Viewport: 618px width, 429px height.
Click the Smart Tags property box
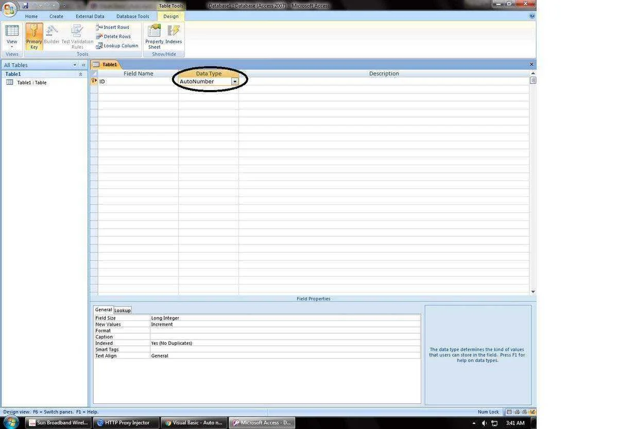point(285,349)
